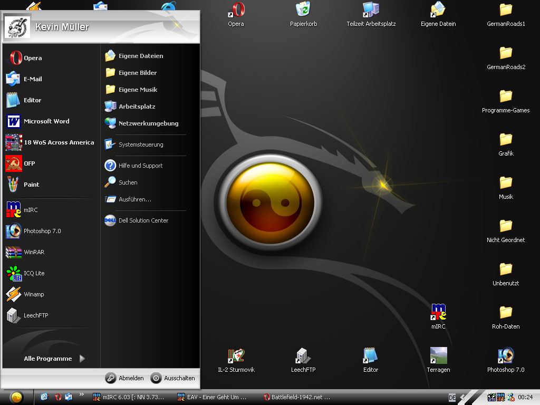Select the Photoshop 7.0 desktop shortcut

[x=506, y=360]
